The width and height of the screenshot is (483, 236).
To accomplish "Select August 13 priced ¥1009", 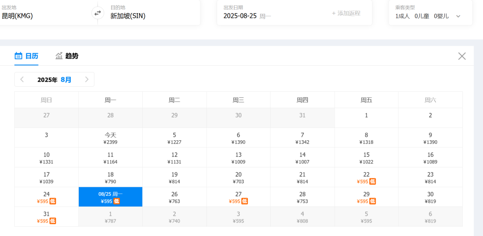I will 238,157.
